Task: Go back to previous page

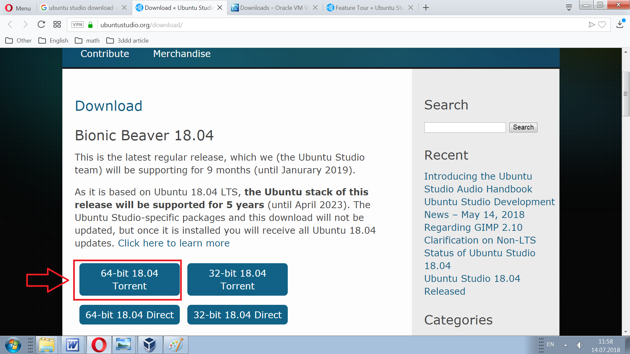Action: [x=10, y=25]
